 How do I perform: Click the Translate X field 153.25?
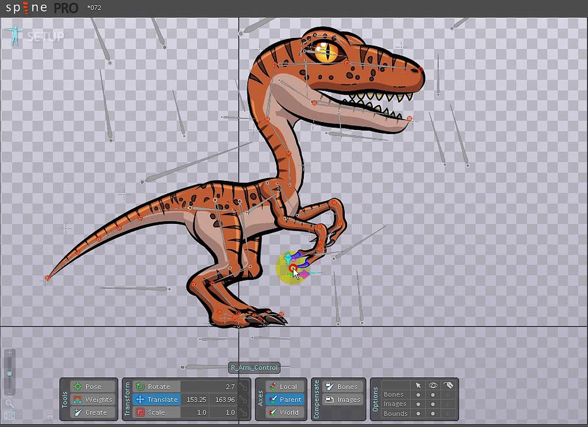(x=195, y=400)
